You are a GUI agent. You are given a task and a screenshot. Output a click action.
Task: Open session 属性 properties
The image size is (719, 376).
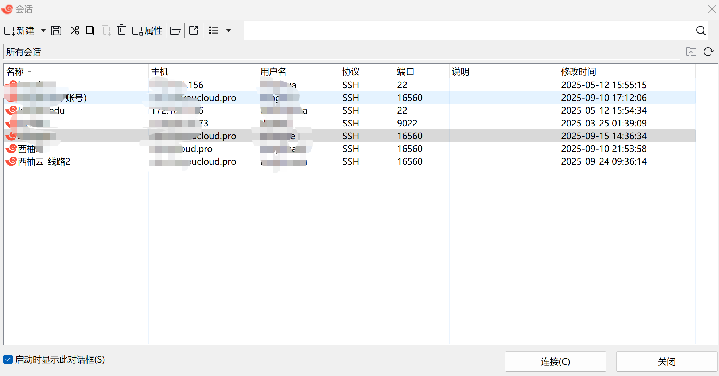pos(147,31)
